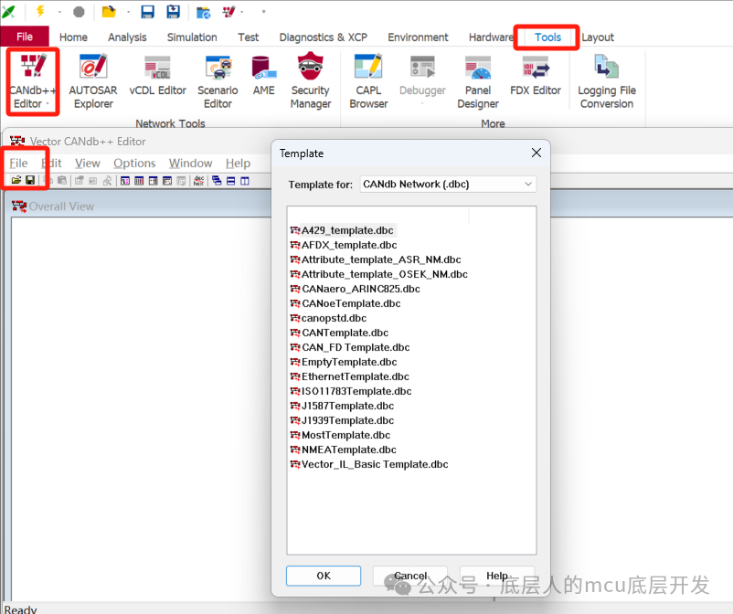The height and width of the screenshot is (614, 733).
Task: Click the CANdb++ icon in the quick access bar
Action: (x=228, y=12)
